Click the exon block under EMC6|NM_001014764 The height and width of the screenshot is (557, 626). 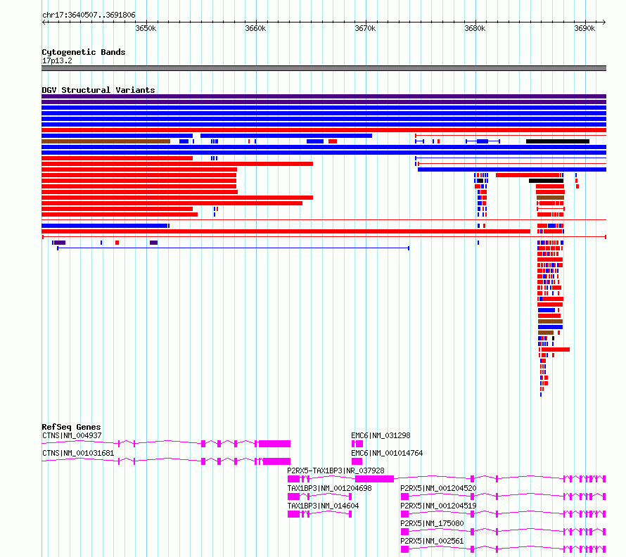tap(357, 461)
